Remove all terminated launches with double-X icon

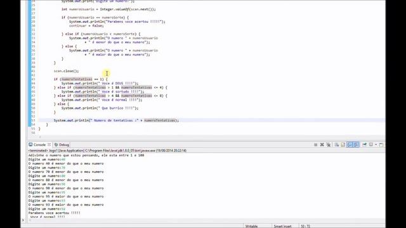329,145
